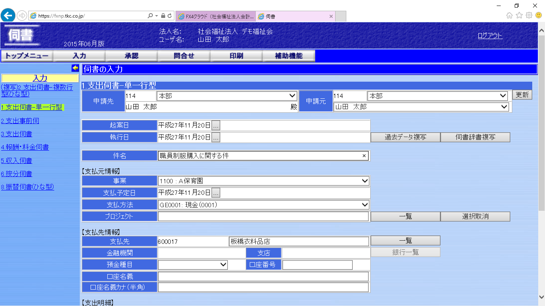Open the 問合せ menu
The height and width of the screenshot is (306, 545).
tap(184, 56)
